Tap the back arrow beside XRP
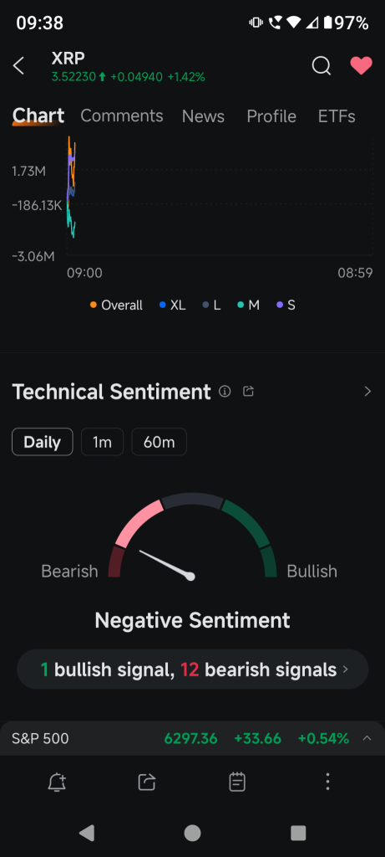 tap(18, 66)
